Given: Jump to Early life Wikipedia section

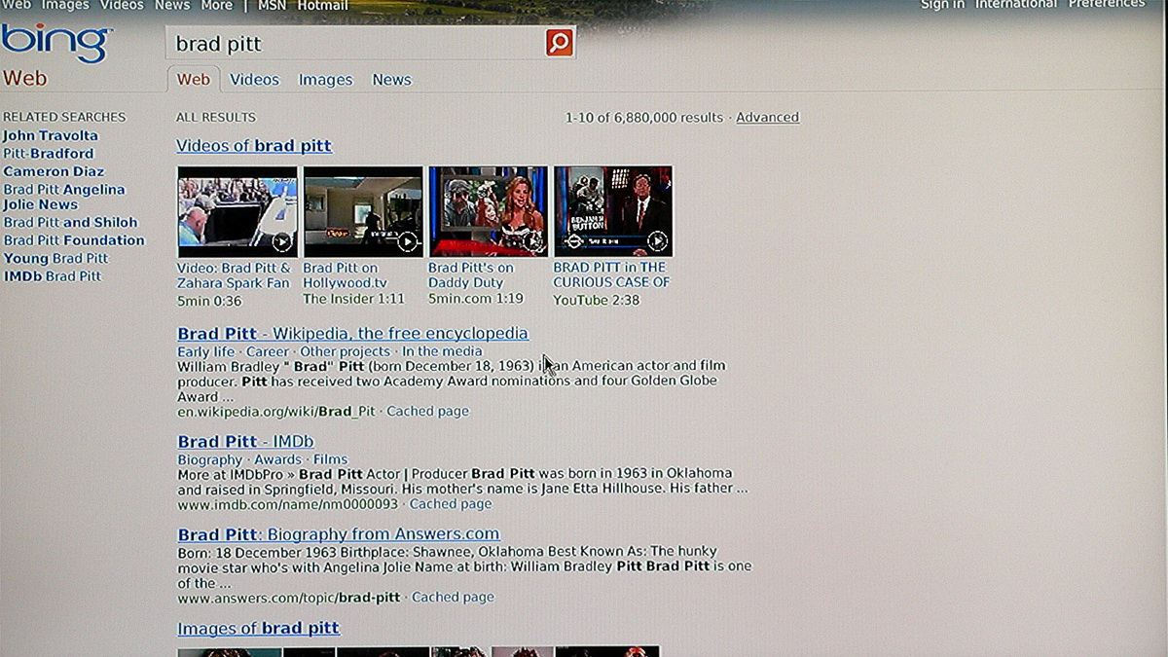Looking at the screenshot, I should (x=206, y=351).
